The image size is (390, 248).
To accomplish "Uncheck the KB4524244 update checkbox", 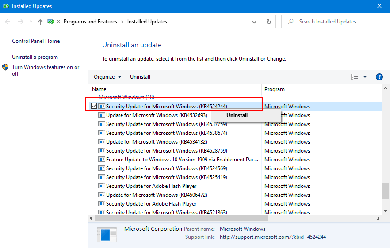I will (94, 106).
